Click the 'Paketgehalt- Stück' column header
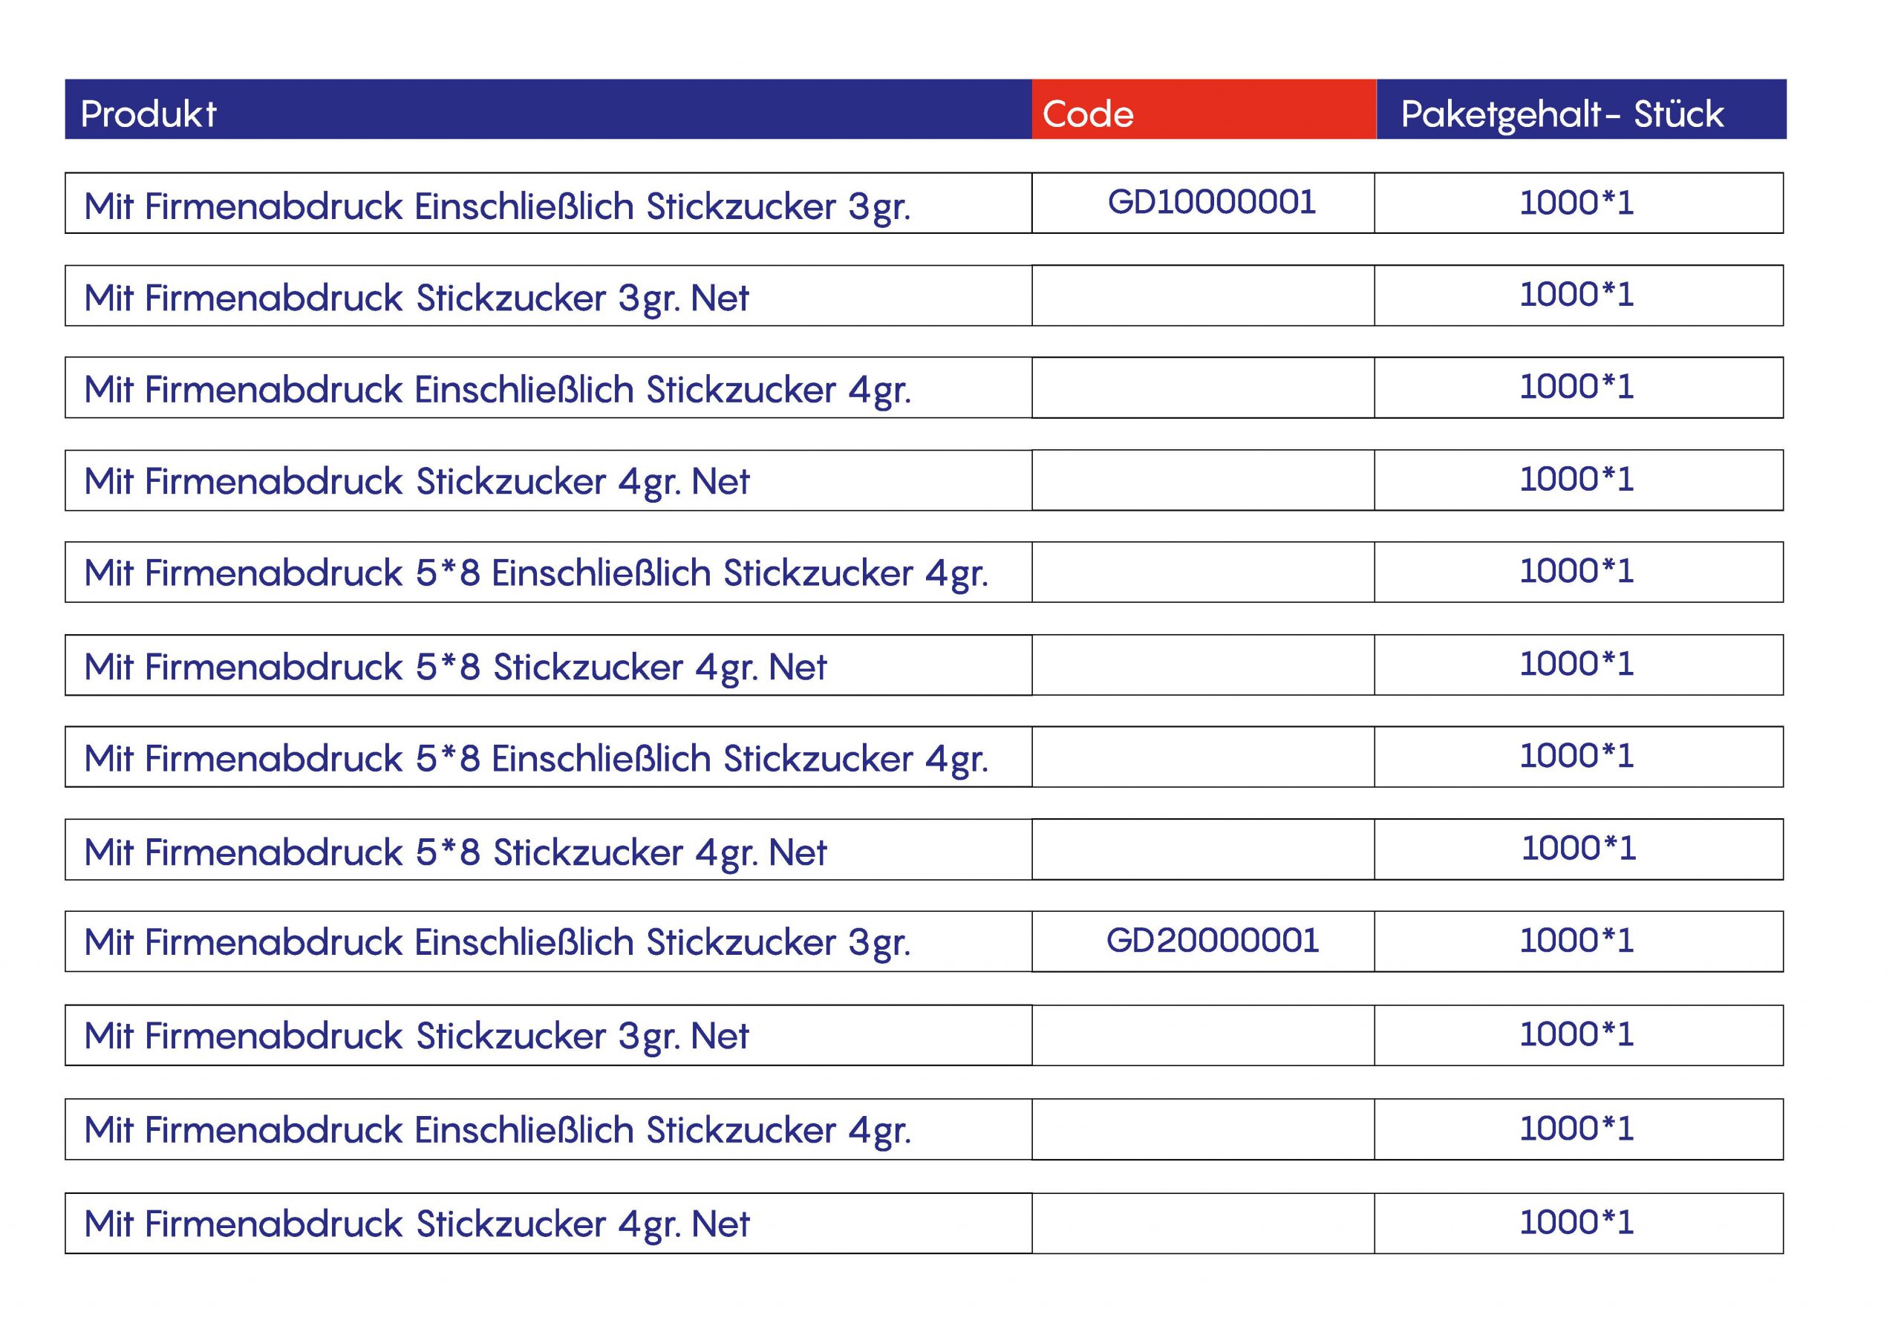The height and width of the screenshot is (1335, 1901). click(x=1582, y=109)
